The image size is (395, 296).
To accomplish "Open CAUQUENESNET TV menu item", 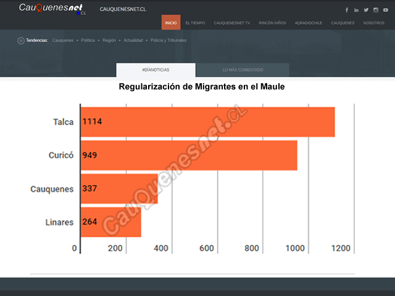I will [x=232, y=23].
